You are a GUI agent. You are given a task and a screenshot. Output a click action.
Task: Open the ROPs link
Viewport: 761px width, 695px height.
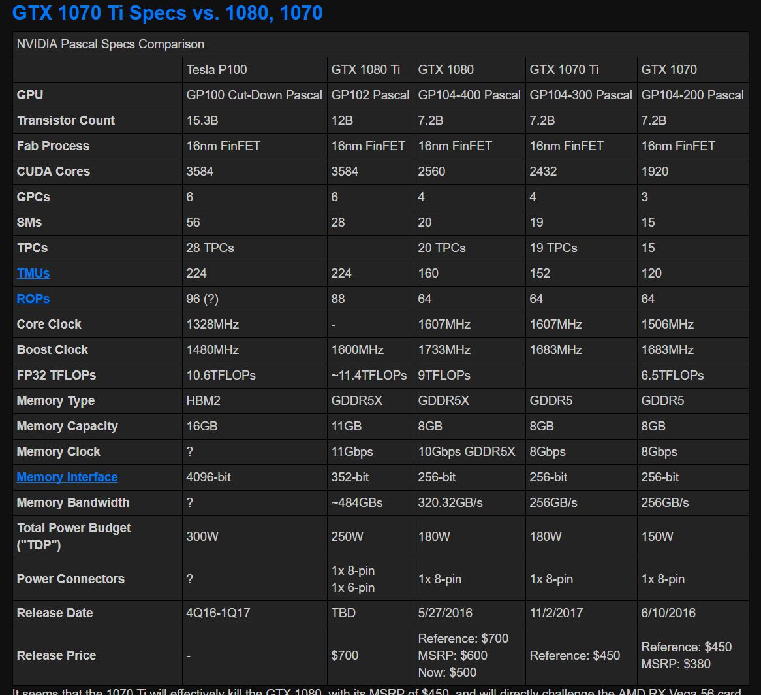pos(33,299)
